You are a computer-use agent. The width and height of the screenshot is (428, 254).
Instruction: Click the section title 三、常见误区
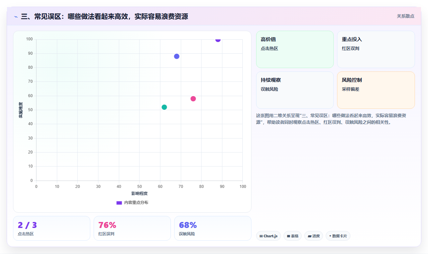coord(104,16)
